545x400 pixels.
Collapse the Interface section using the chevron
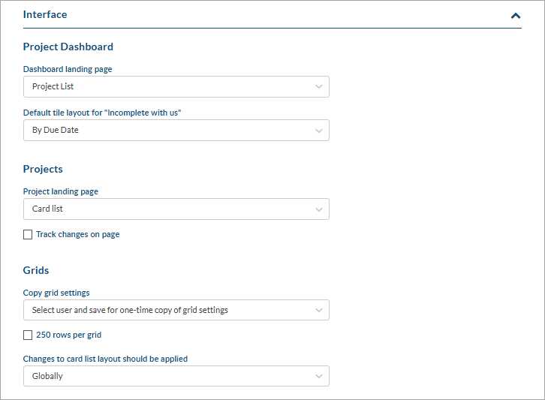(516, 16)
